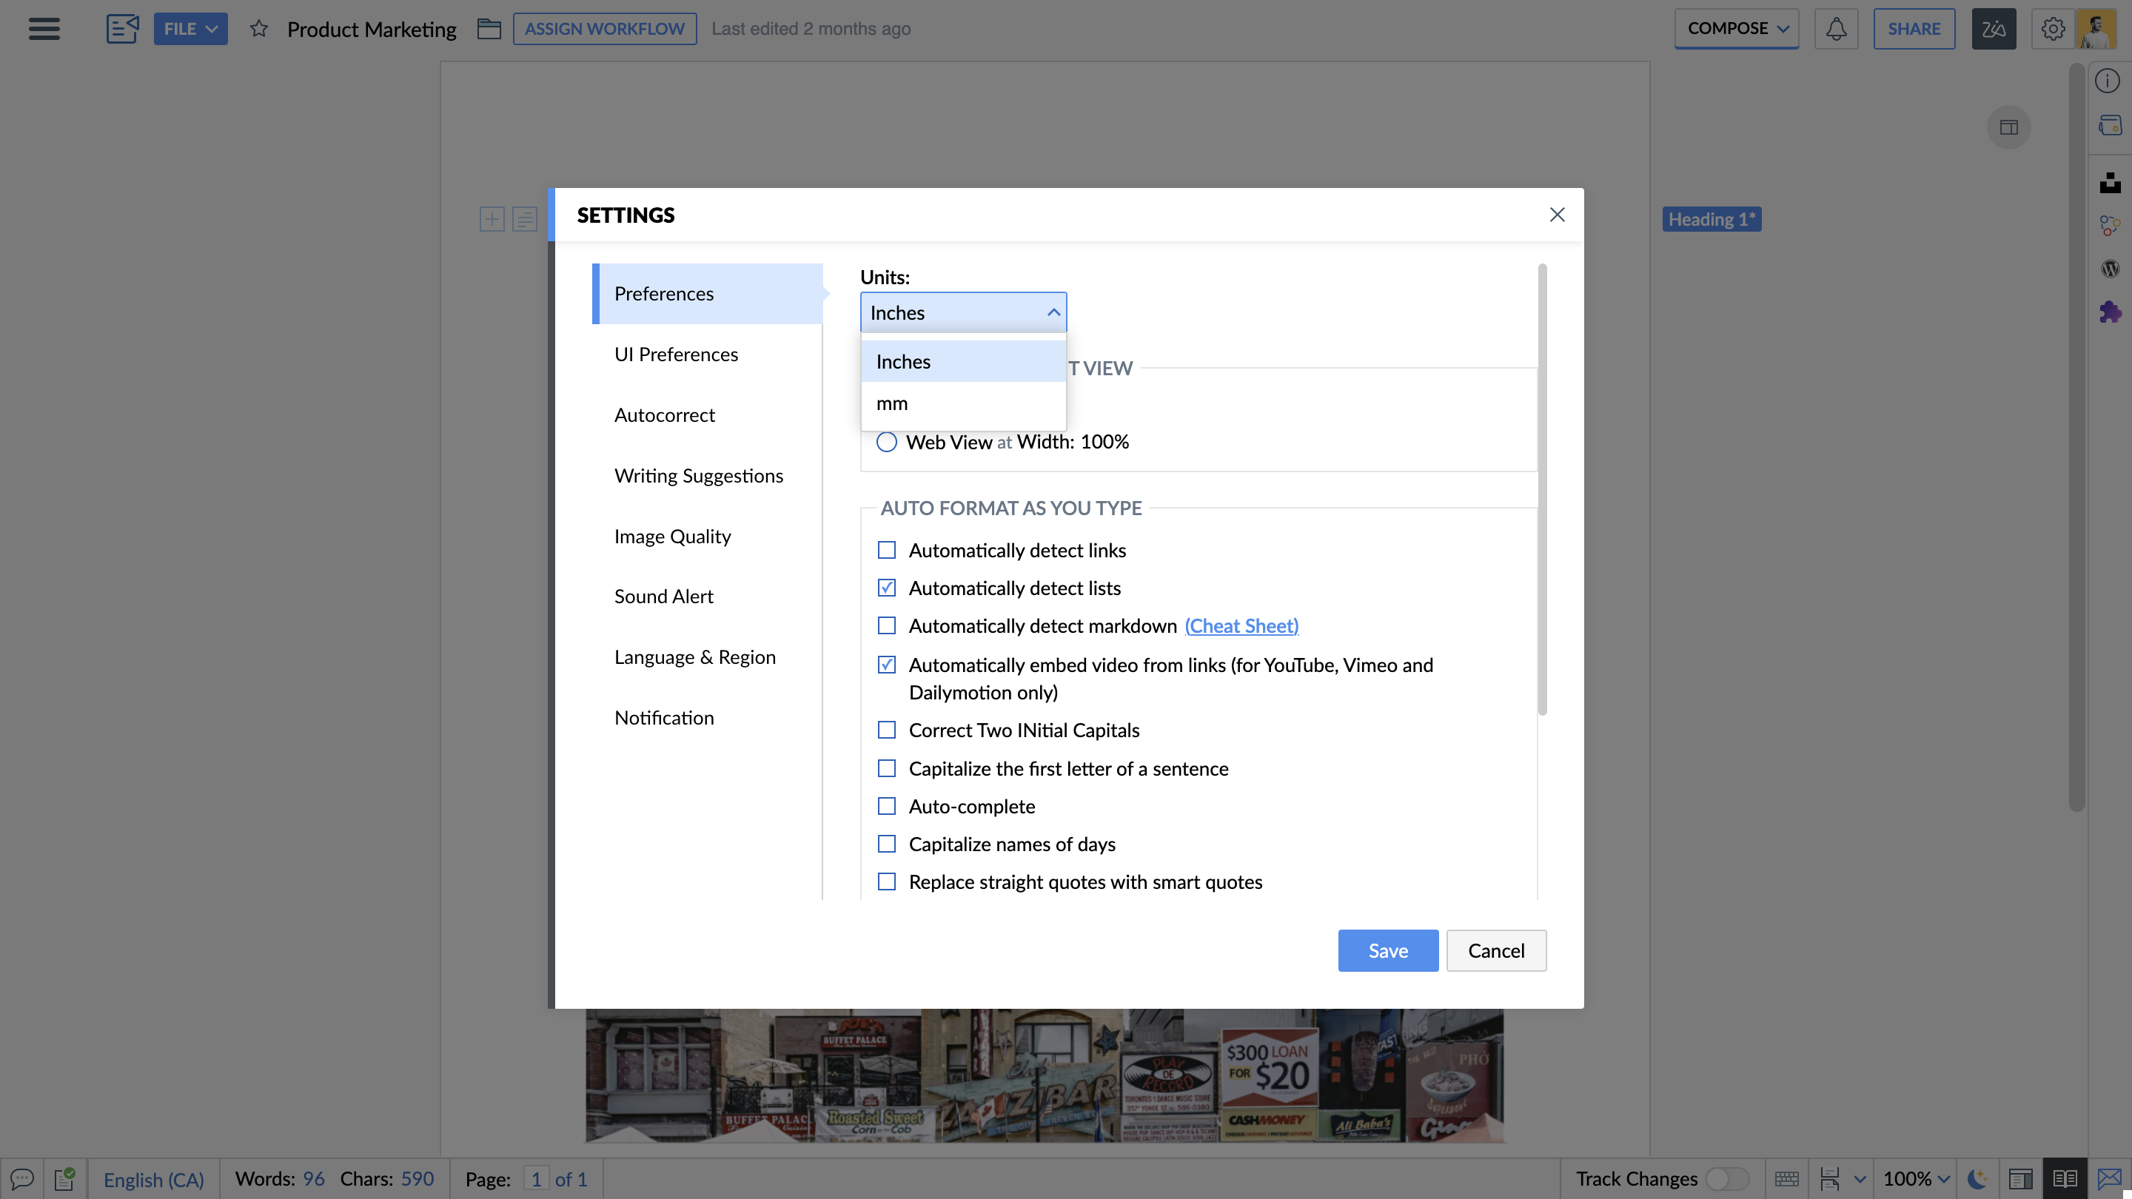Open the markdown Cheat Sheet link
This screenshot has height=1199, width=2132.
point(1241,625)
